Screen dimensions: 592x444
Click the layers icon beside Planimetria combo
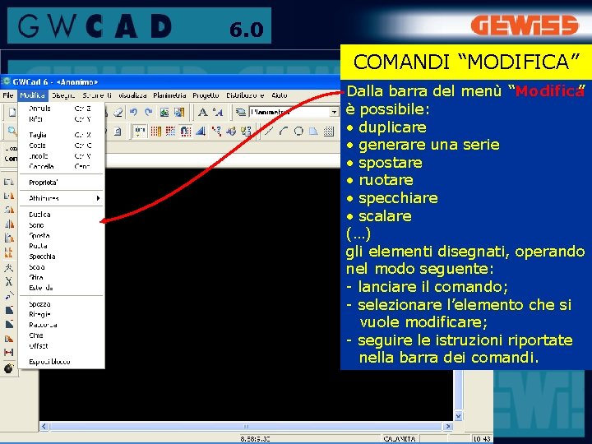(x=240, y=112)
